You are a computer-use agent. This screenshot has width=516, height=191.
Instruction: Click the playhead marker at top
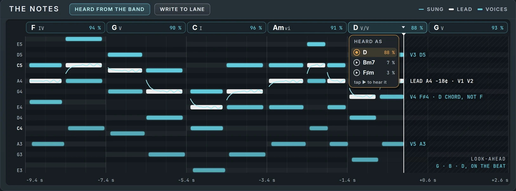[403, 34]
